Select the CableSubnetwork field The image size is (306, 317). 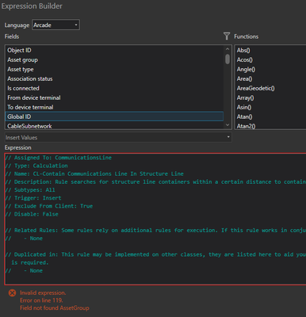114,126
